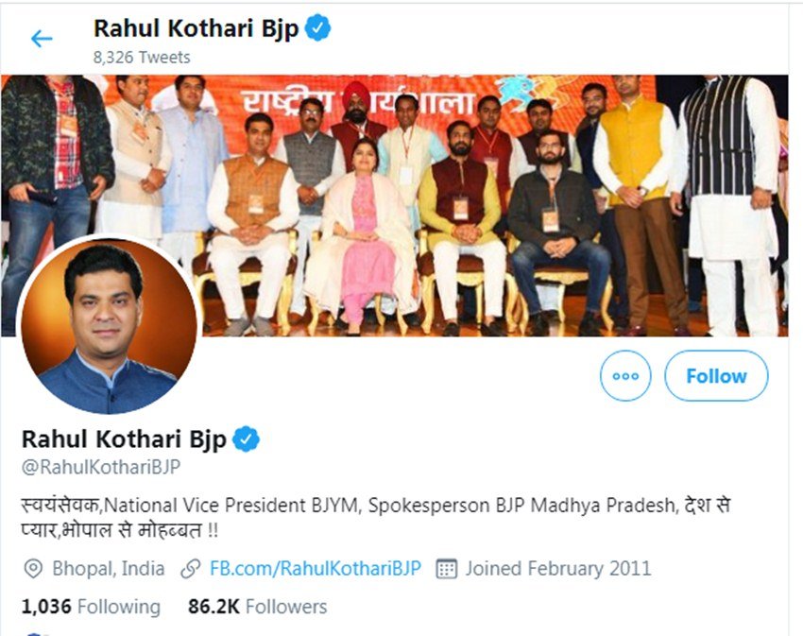
Task: Follow Rahul Kothari Bjp
Action: pos(716,375)
